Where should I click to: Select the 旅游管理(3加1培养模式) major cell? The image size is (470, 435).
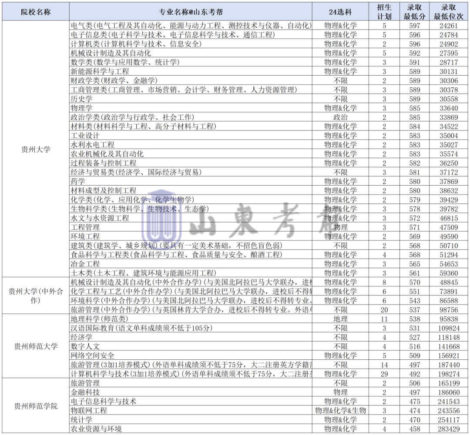pyautogui.click(x=191, y=365)
